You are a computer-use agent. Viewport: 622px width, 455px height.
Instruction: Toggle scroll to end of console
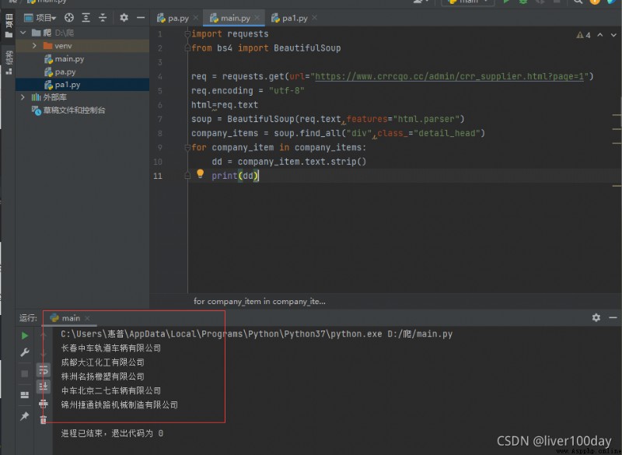coord(44,386)
